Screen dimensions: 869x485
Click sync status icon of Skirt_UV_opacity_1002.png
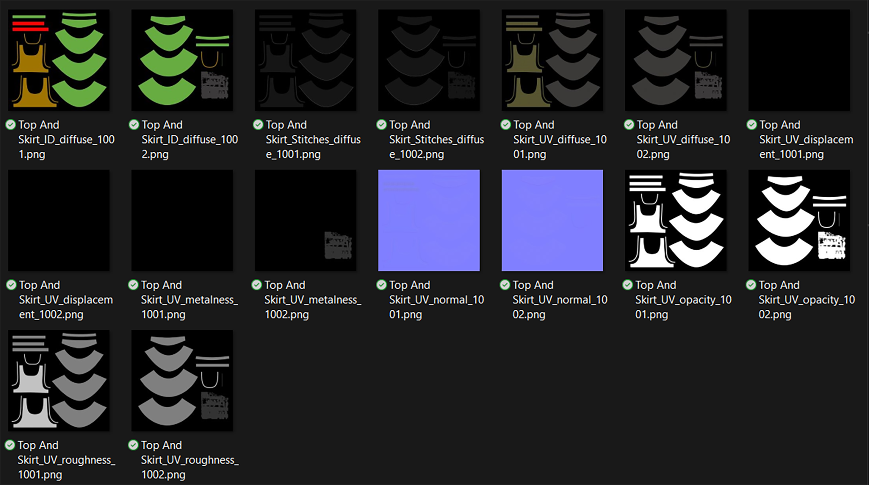[751, 285]
